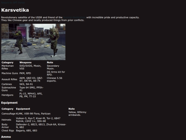This screenshot has height=140, width=186.
Task: Click the Karsvetika page heading
Action: coord(15,10)
